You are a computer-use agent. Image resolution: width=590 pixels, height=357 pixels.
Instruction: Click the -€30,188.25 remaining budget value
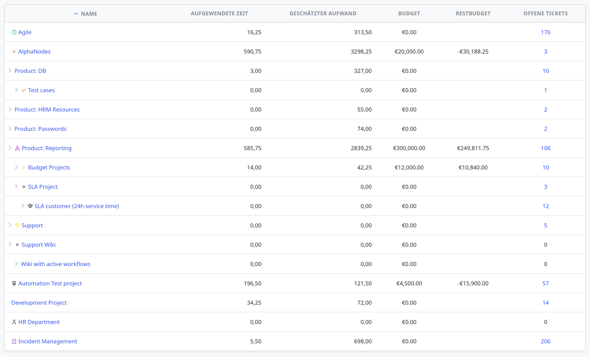(473, 52)
